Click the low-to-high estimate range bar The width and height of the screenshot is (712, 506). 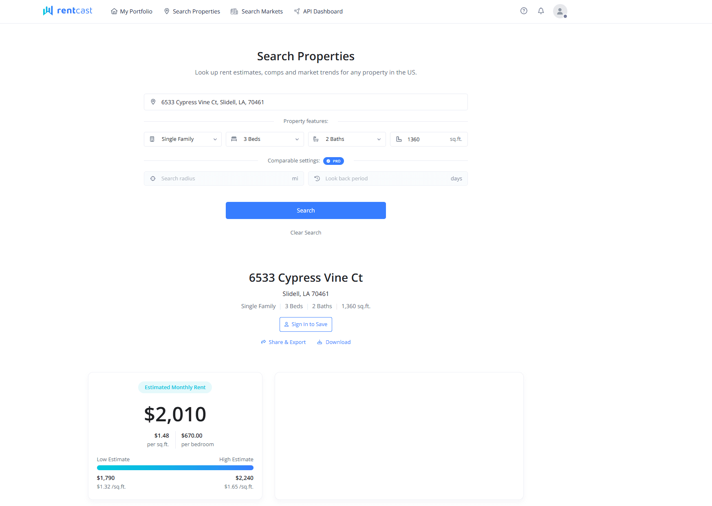pos(175,468)
